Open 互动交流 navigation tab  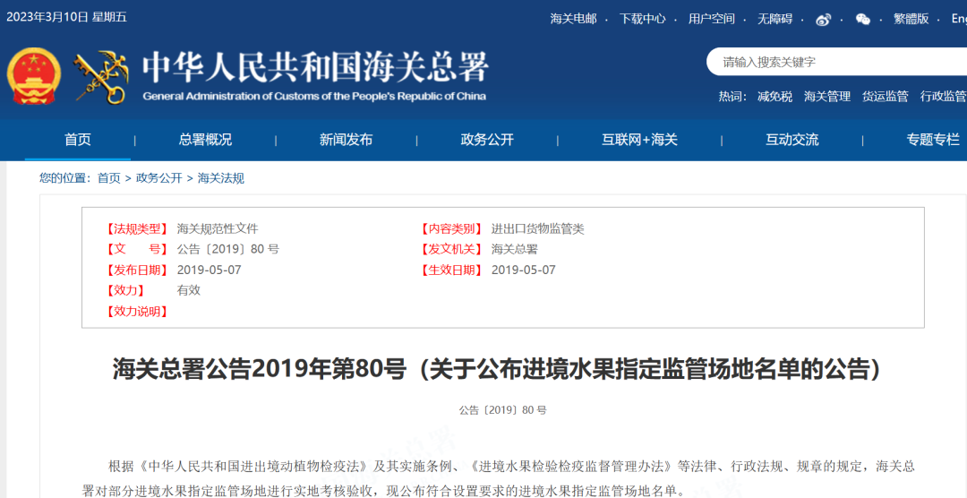coord(792,140)
